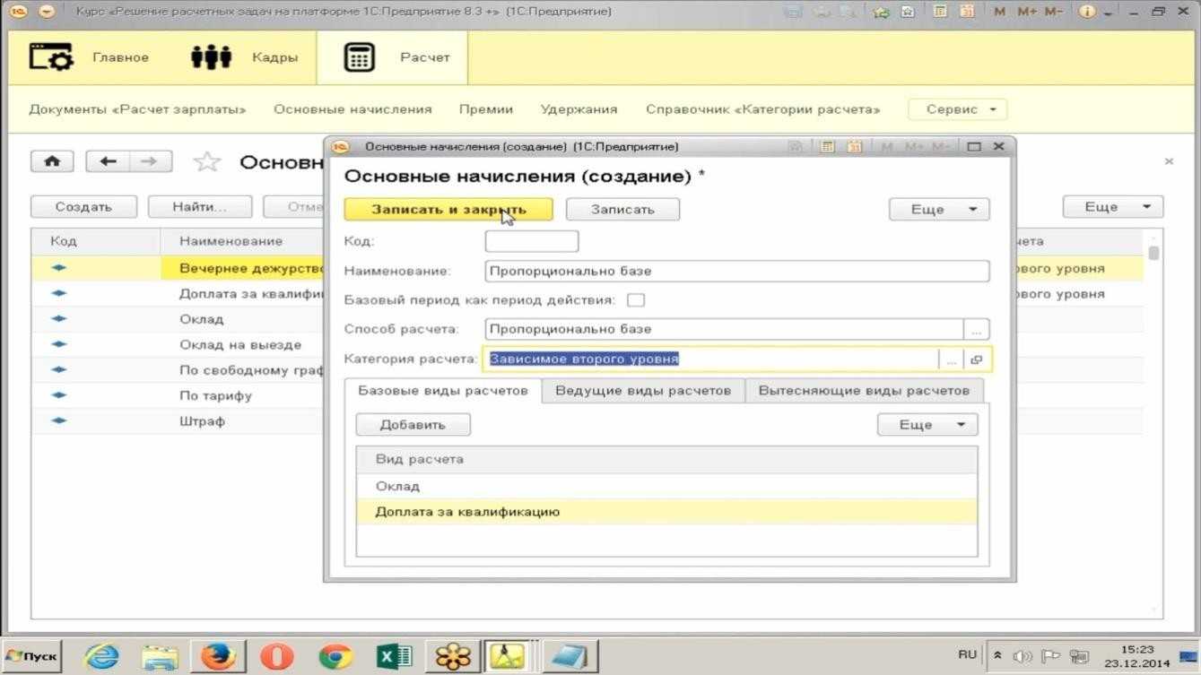The image size is (1201, 675).
Task: Click in the Код input field
Action: pyautogui.click(x=532, y=241)
